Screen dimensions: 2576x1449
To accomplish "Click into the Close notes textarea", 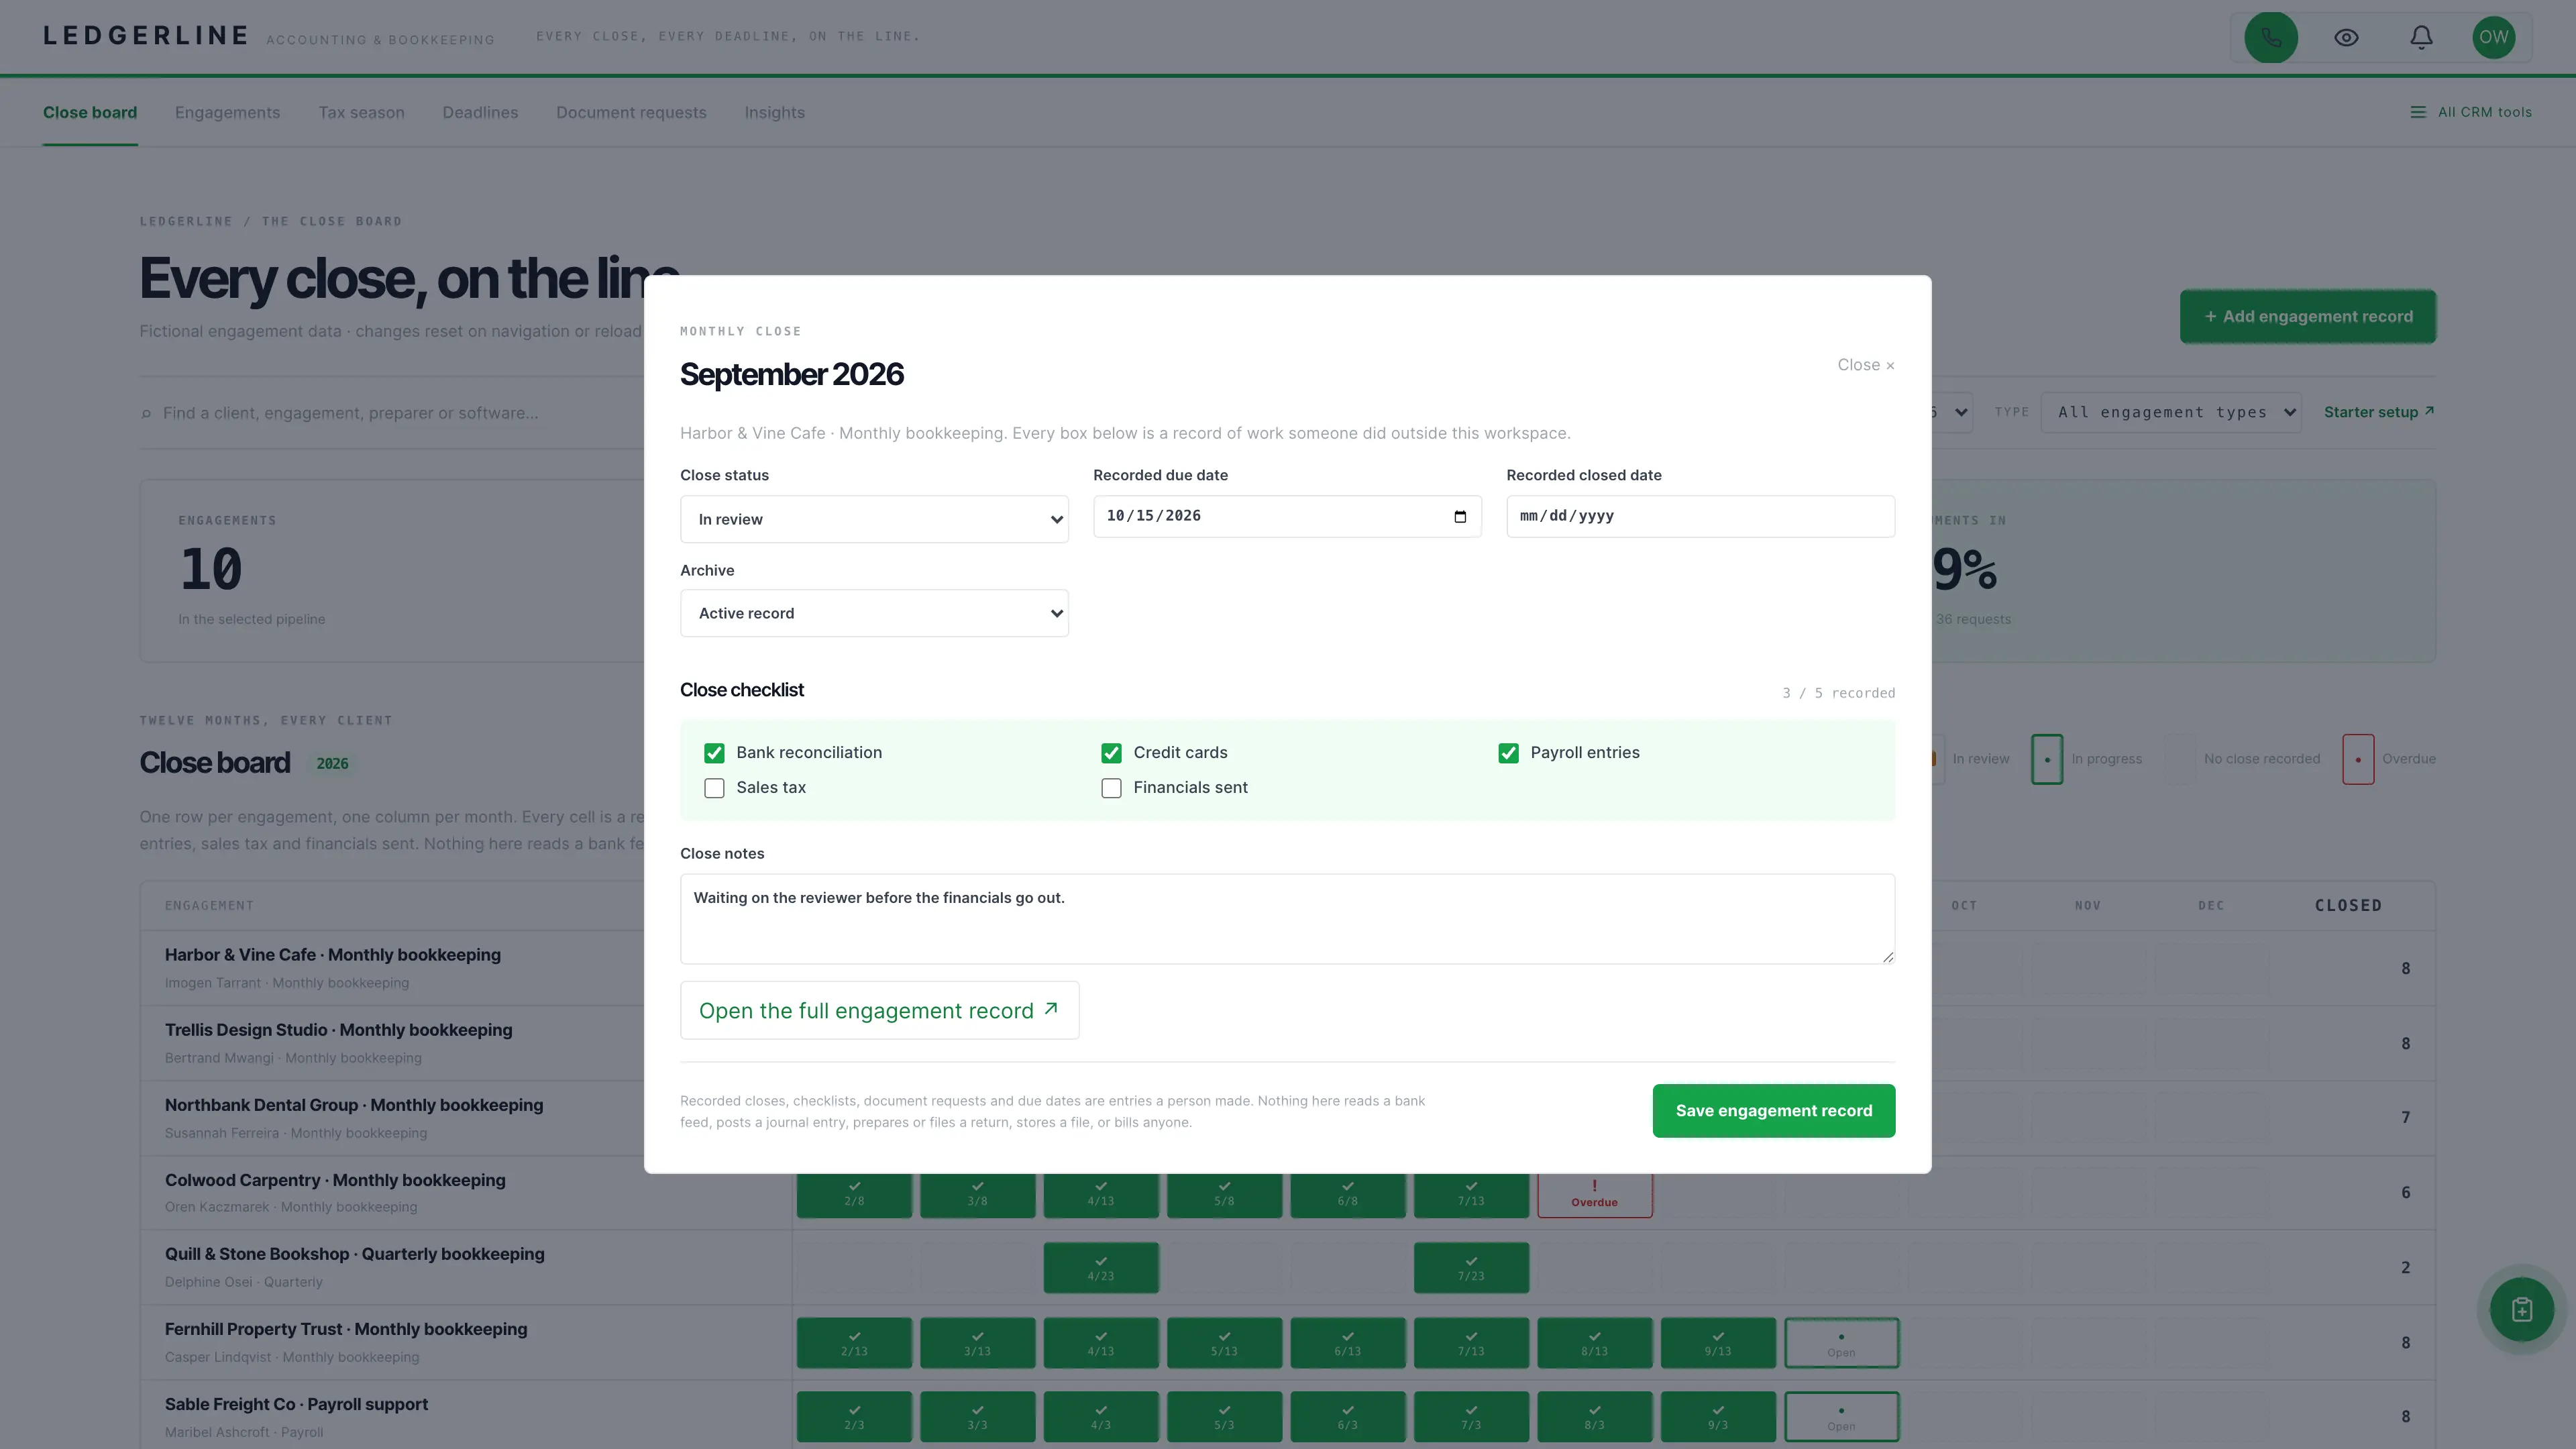I will coord(1287,919).
